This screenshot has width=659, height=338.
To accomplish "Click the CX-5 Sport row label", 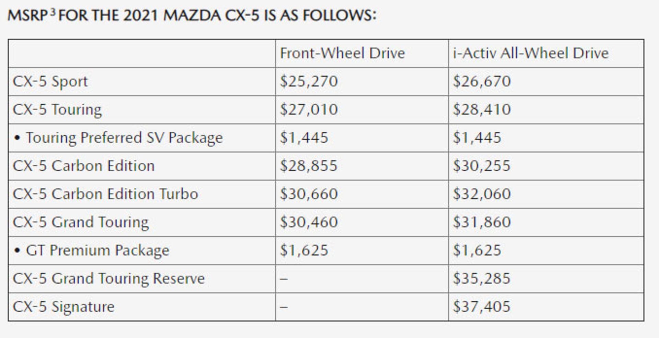I will tap(50, 82).
